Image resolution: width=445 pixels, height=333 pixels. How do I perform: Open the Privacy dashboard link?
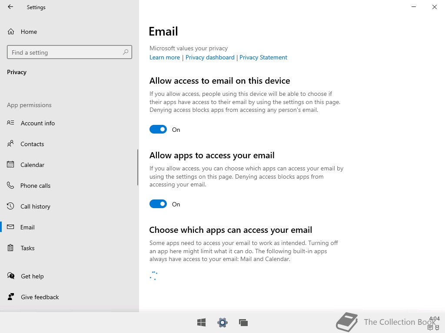pyautogui.click(x=210, y=57)
